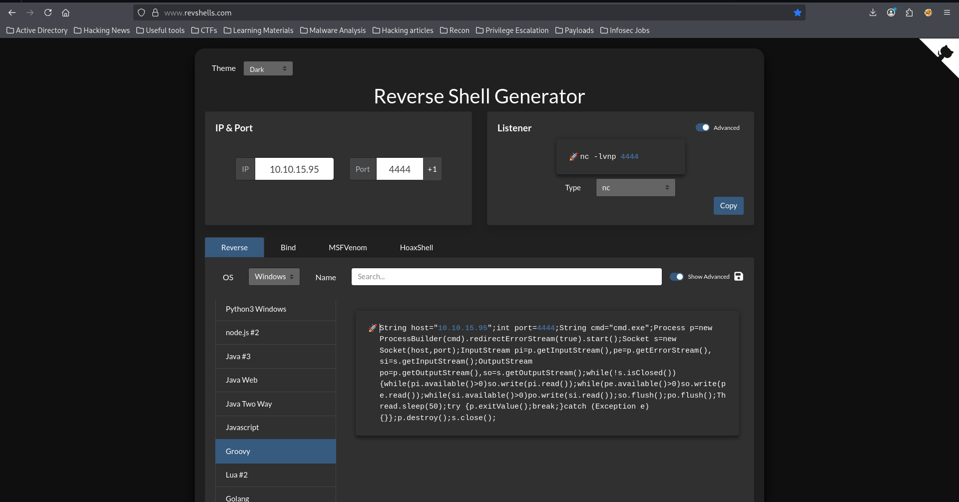Click the tracking protection shield in the address bar
Screen dimensions: 959x502
pyautogui.click(x=141, y=12)
